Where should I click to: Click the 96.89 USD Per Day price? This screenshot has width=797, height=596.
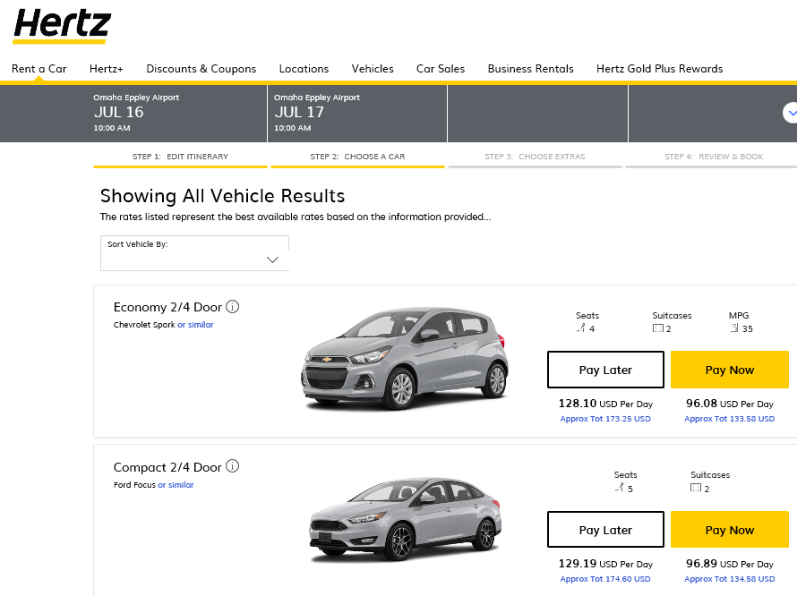pos(730,564)
